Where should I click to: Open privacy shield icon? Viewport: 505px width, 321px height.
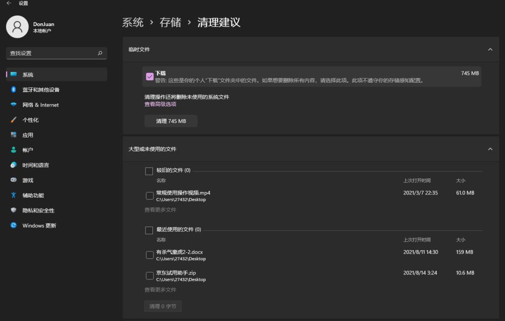pyautogui.click(x=14, y=210)
